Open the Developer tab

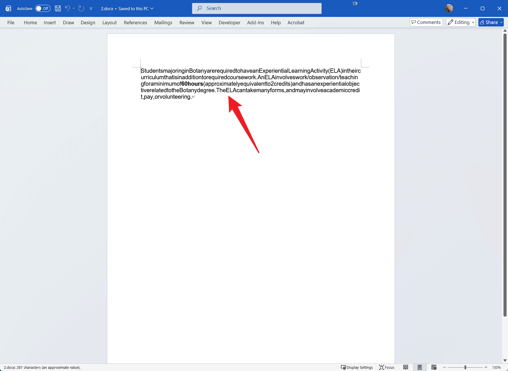(229, 23)
